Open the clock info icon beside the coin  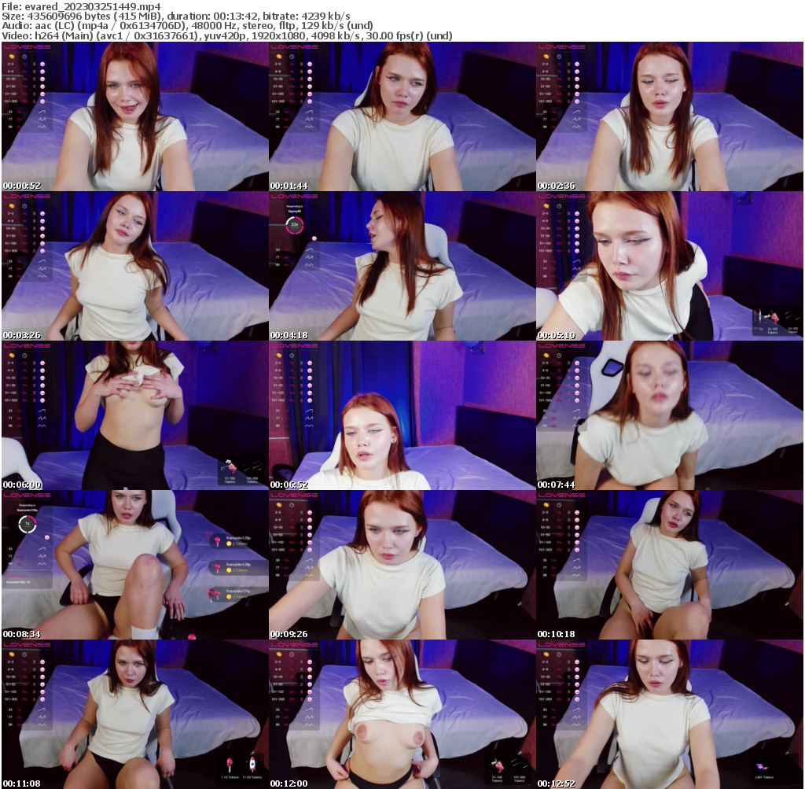click(x=24, y=57)
